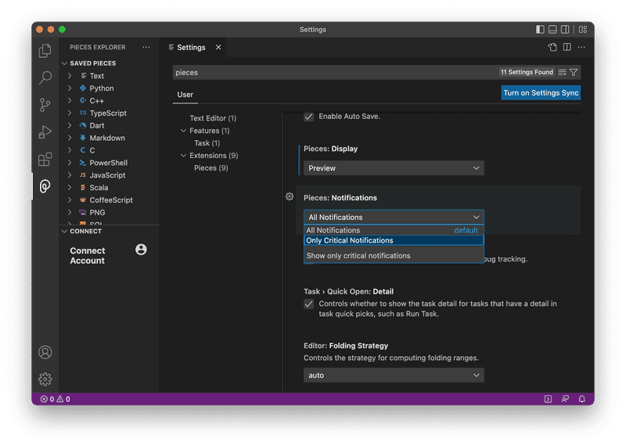Click Turn on Settings Sync button
The image size is (626, 447).
(541, 93)
